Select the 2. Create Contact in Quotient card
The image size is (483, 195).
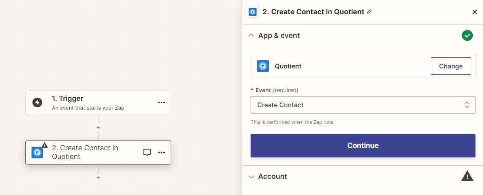tap(98, 152)
